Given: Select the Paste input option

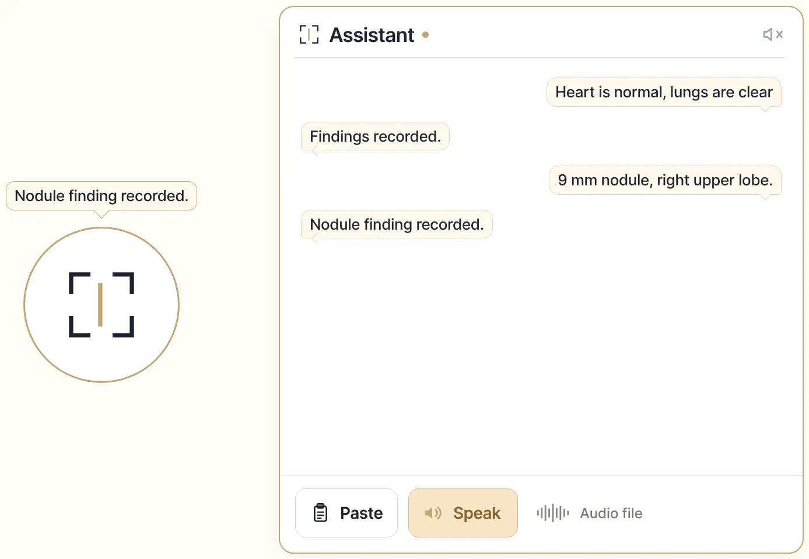Looking at the screenshot, I should 346,513.
